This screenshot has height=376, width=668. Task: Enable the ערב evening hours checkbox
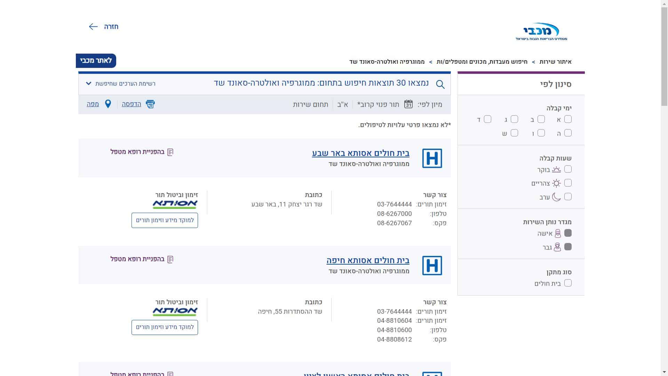(568, 197)
